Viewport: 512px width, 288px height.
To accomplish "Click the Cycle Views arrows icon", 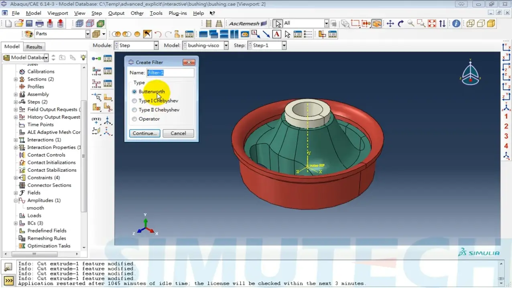I will (x=442, y=24).
